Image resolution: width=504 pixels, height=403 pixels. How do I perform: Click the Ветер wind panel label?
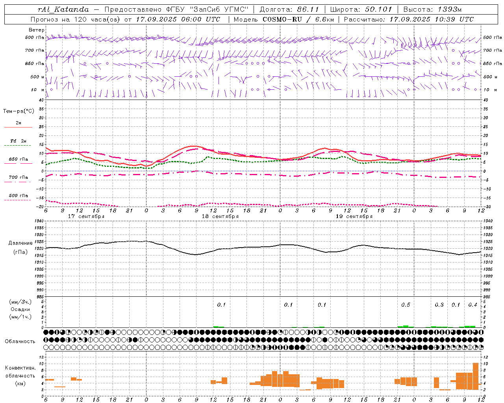(37, 30)
